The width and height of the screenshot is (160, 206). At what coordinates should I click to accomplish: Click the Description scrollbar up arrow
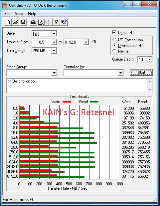[150, 82]
